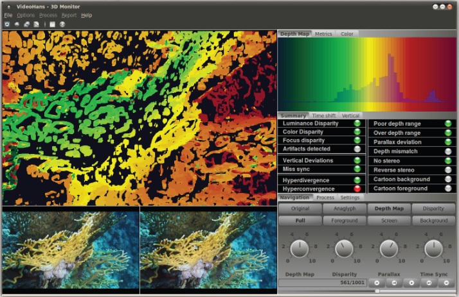
Task: Click the Anaglyph view button
Action: [345, 208]
